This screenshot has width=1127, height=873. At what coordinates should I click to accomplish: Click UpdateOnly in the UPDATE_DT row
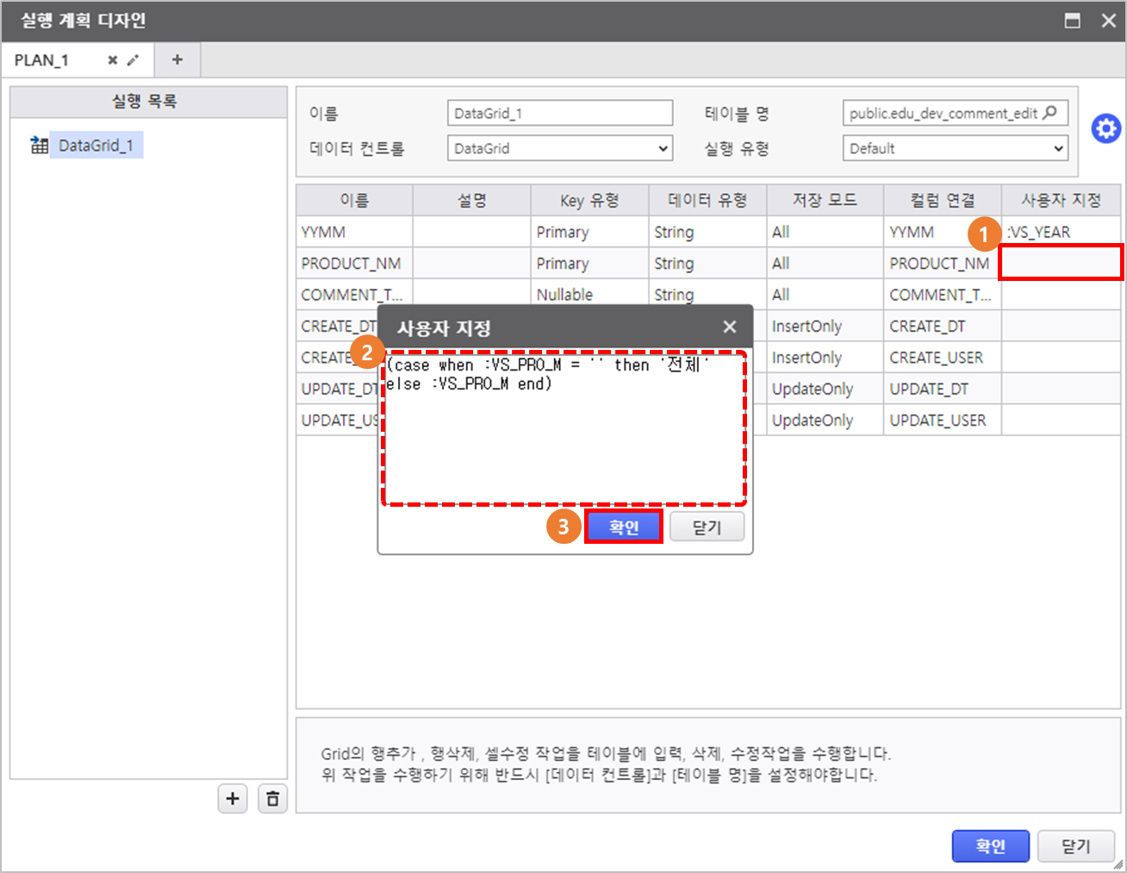(x=825, y=389)
